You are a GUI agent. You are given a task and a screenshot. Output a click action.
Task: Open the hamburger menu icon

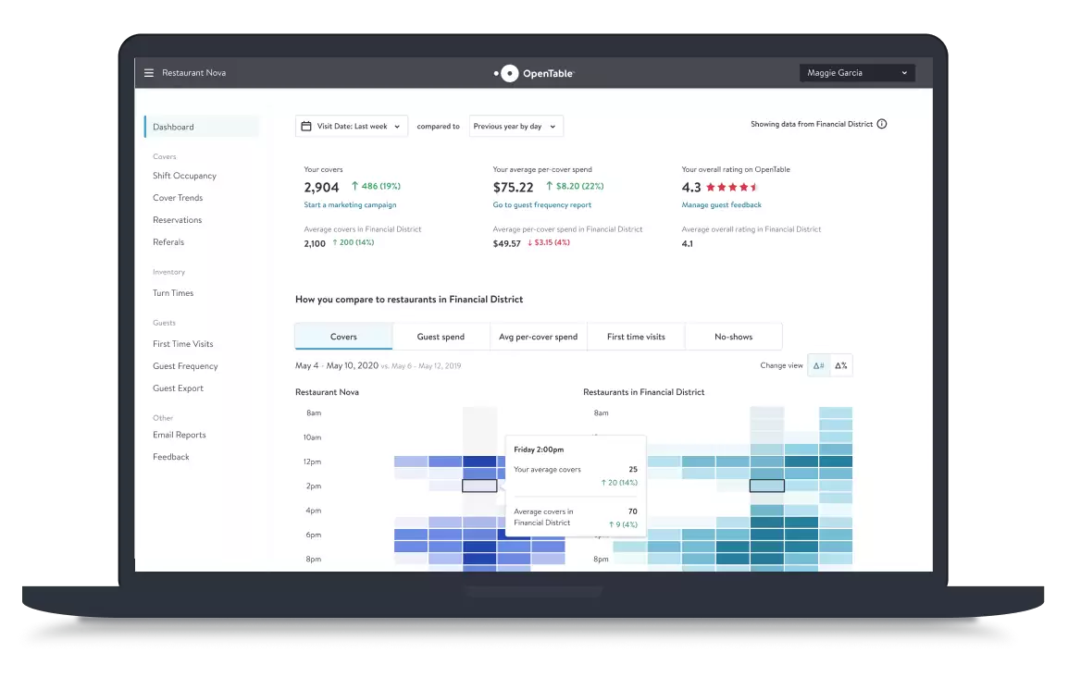[x=149, y=73]
